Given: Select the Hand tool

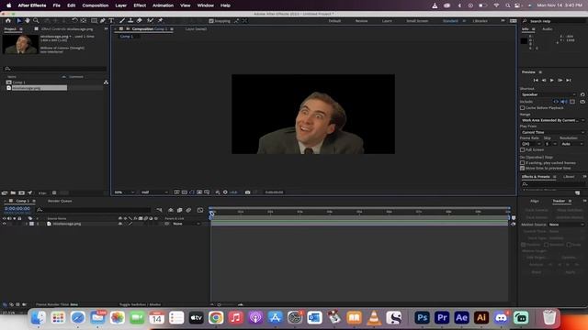Looking at the screenshot, I should 28,21.
